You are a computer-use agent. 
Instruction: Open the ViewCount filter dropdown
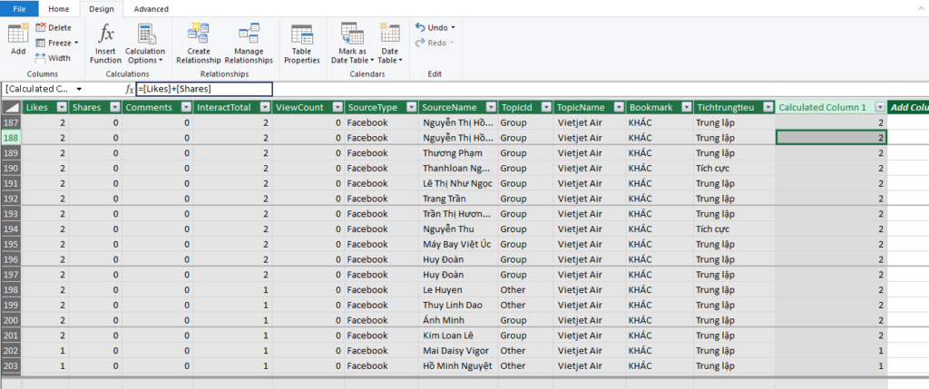[337, 107]
